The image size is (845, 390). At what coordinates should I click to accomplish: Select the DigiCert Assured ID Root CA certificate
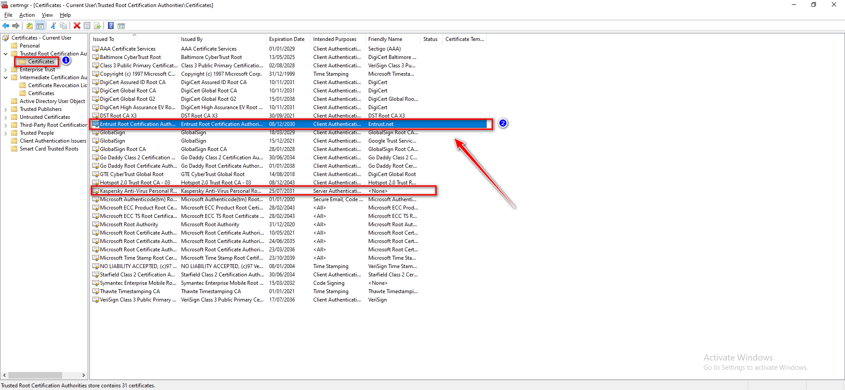click(x=133, y=82)
